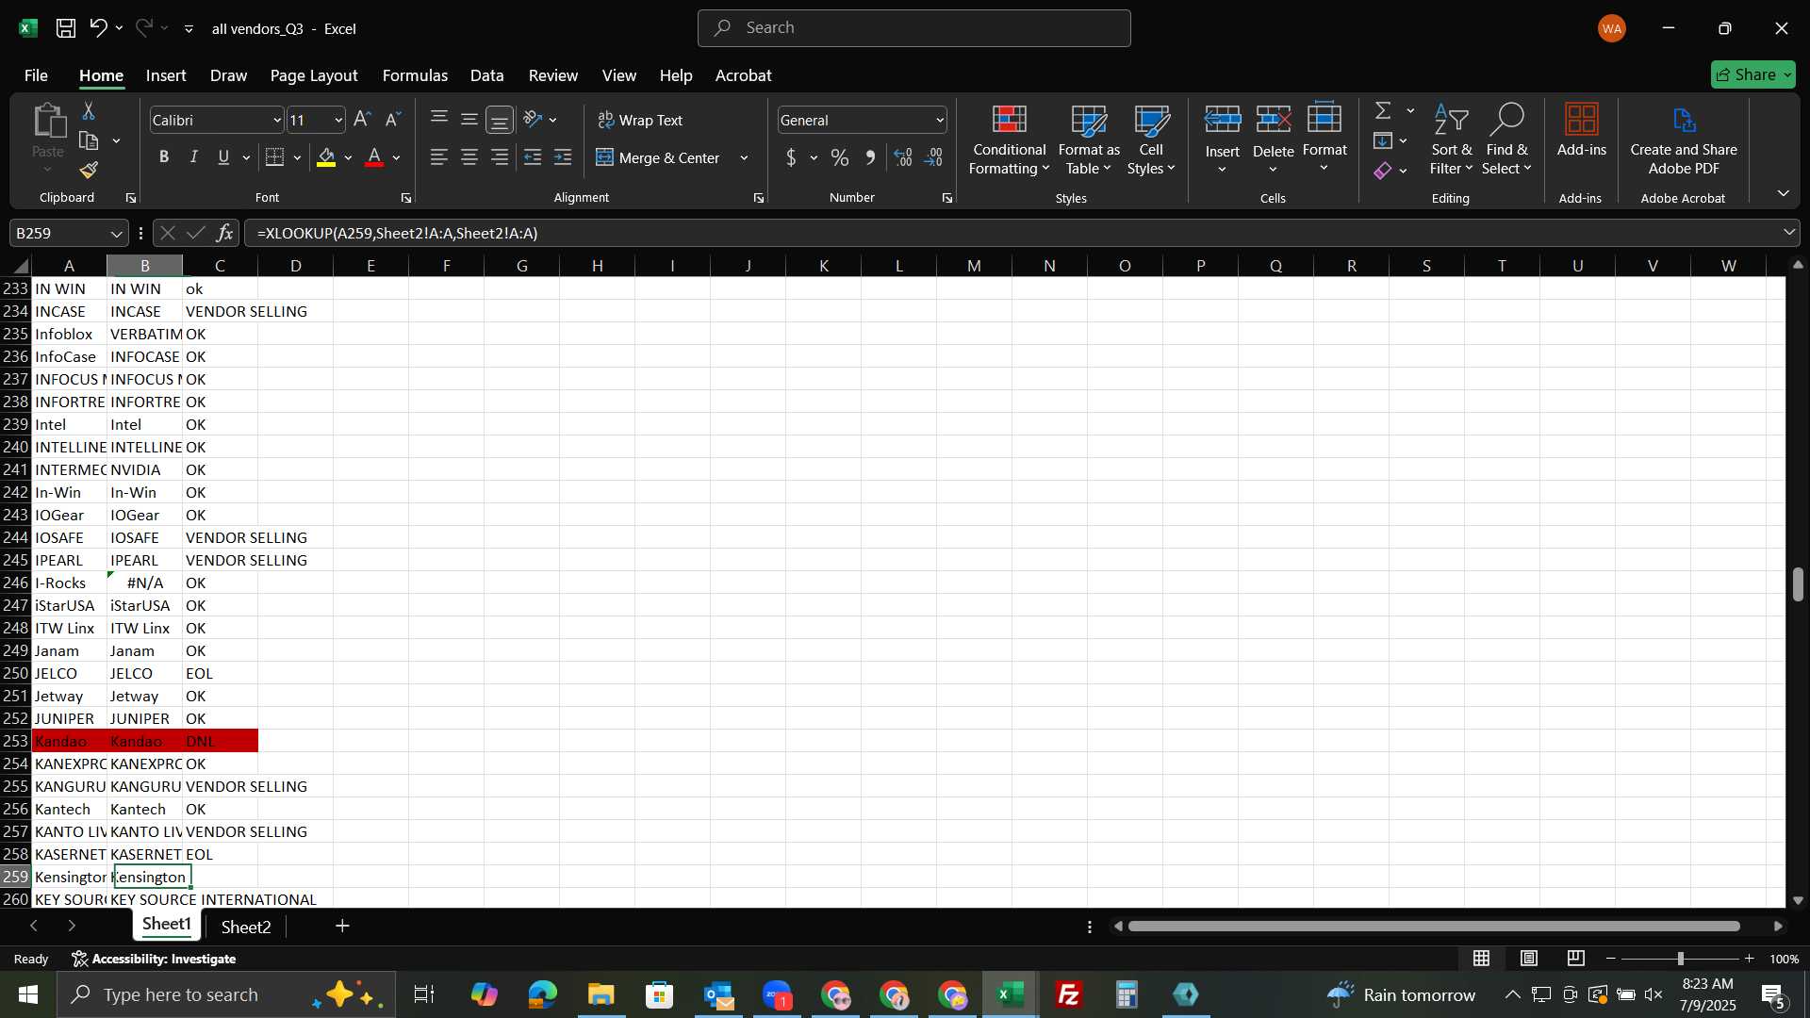
Task: Click the Format Painter brush icon
Action: click(89, 171)
